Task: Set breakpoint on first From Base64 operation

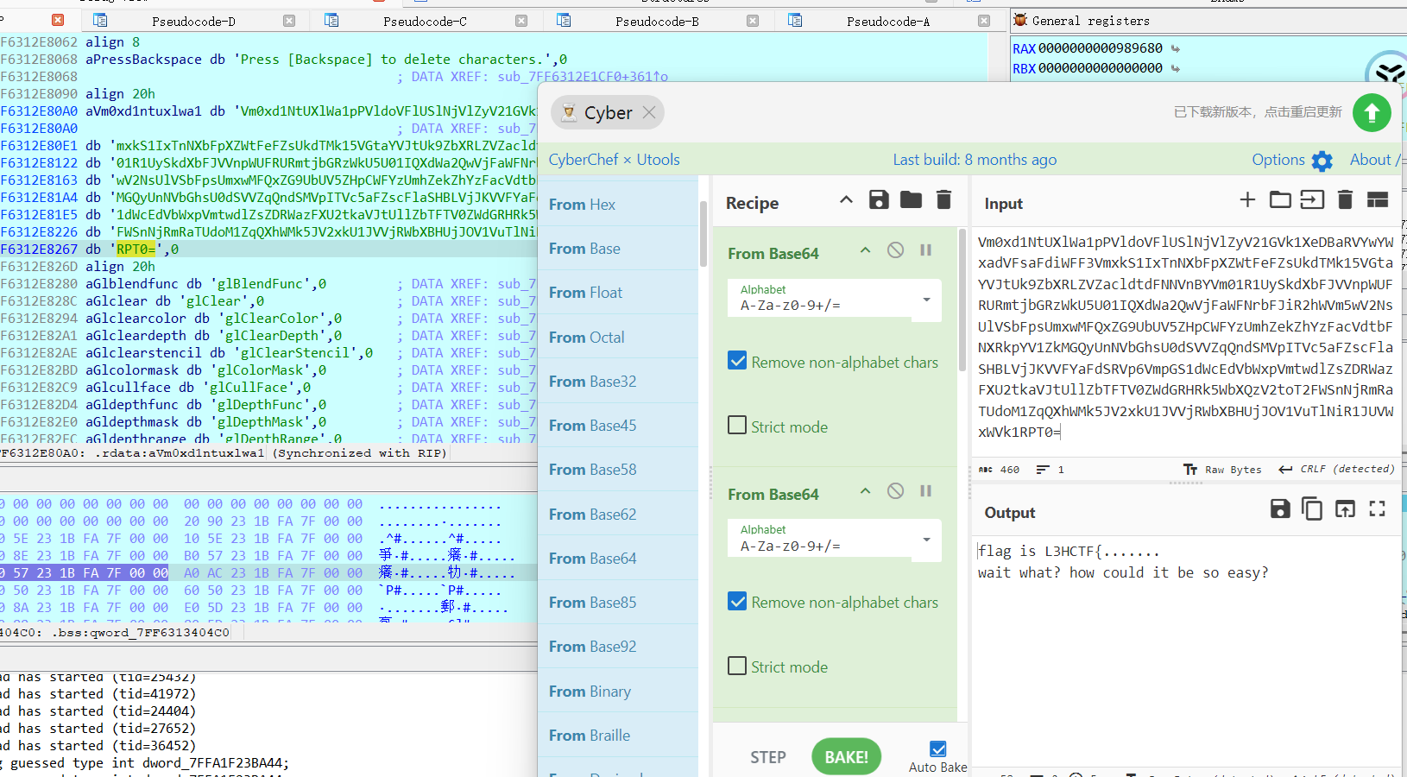Action: pyautogui.click(x=925, y=250)
